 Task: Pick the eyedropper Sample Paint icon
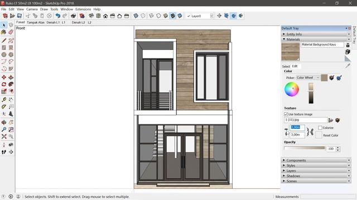point(348,66)
